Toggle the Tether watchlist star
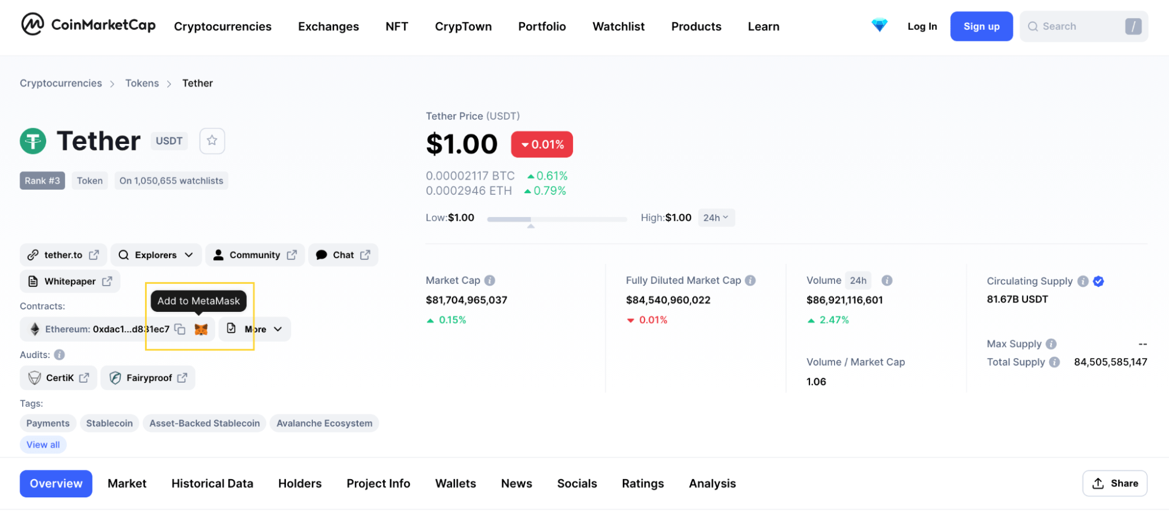1169x519 pixels. pyautogui.click(x=212, y=140)
